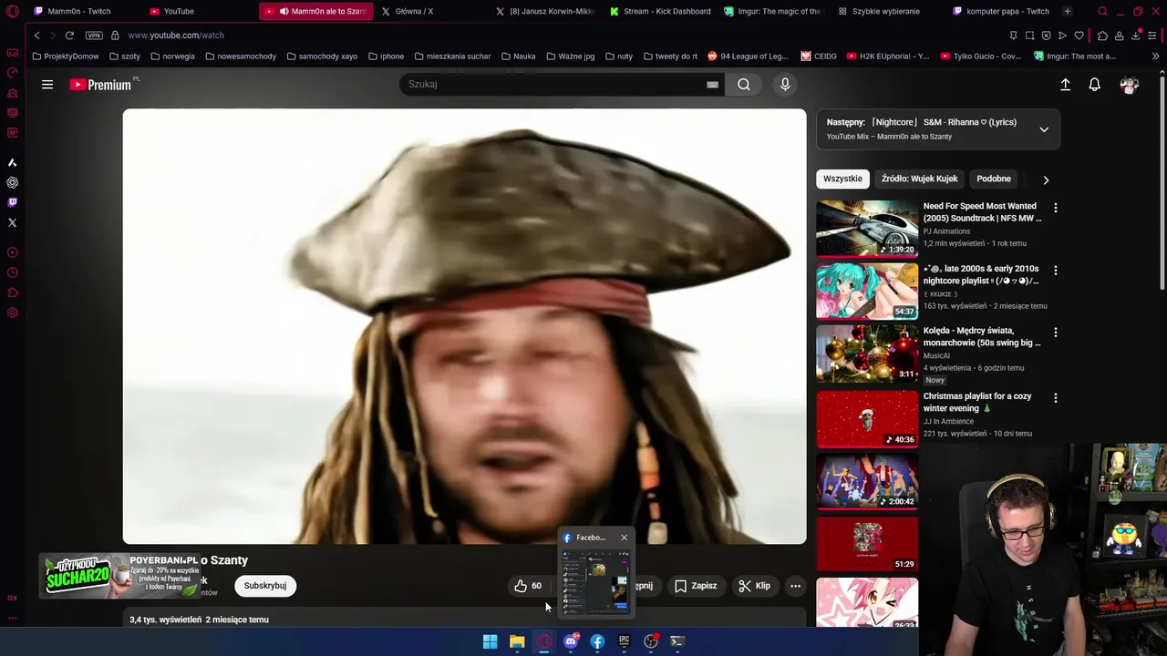
Task: Open YouTube notifications bell
Action: pos(1094,85)
